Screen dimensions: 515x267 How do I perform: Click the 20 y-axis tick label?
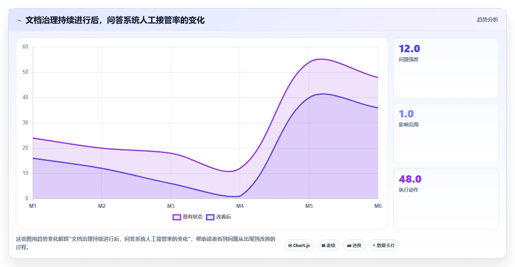tap(25, 148)
